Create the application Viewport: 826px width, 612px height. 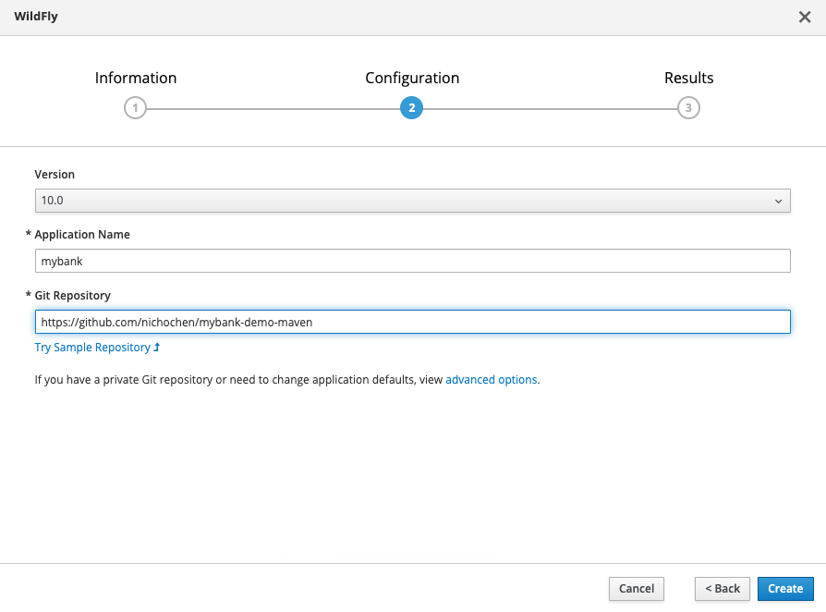tap(785, 589)
